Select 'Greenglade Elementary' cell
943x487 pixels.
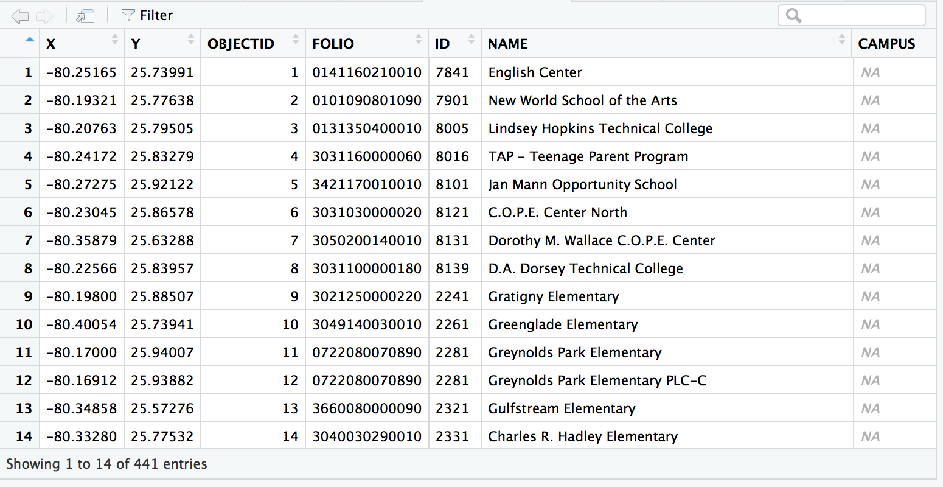[667, 324]
